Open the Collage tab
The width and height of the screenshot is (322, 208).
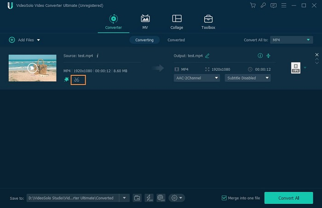click(x=177, y=22)
